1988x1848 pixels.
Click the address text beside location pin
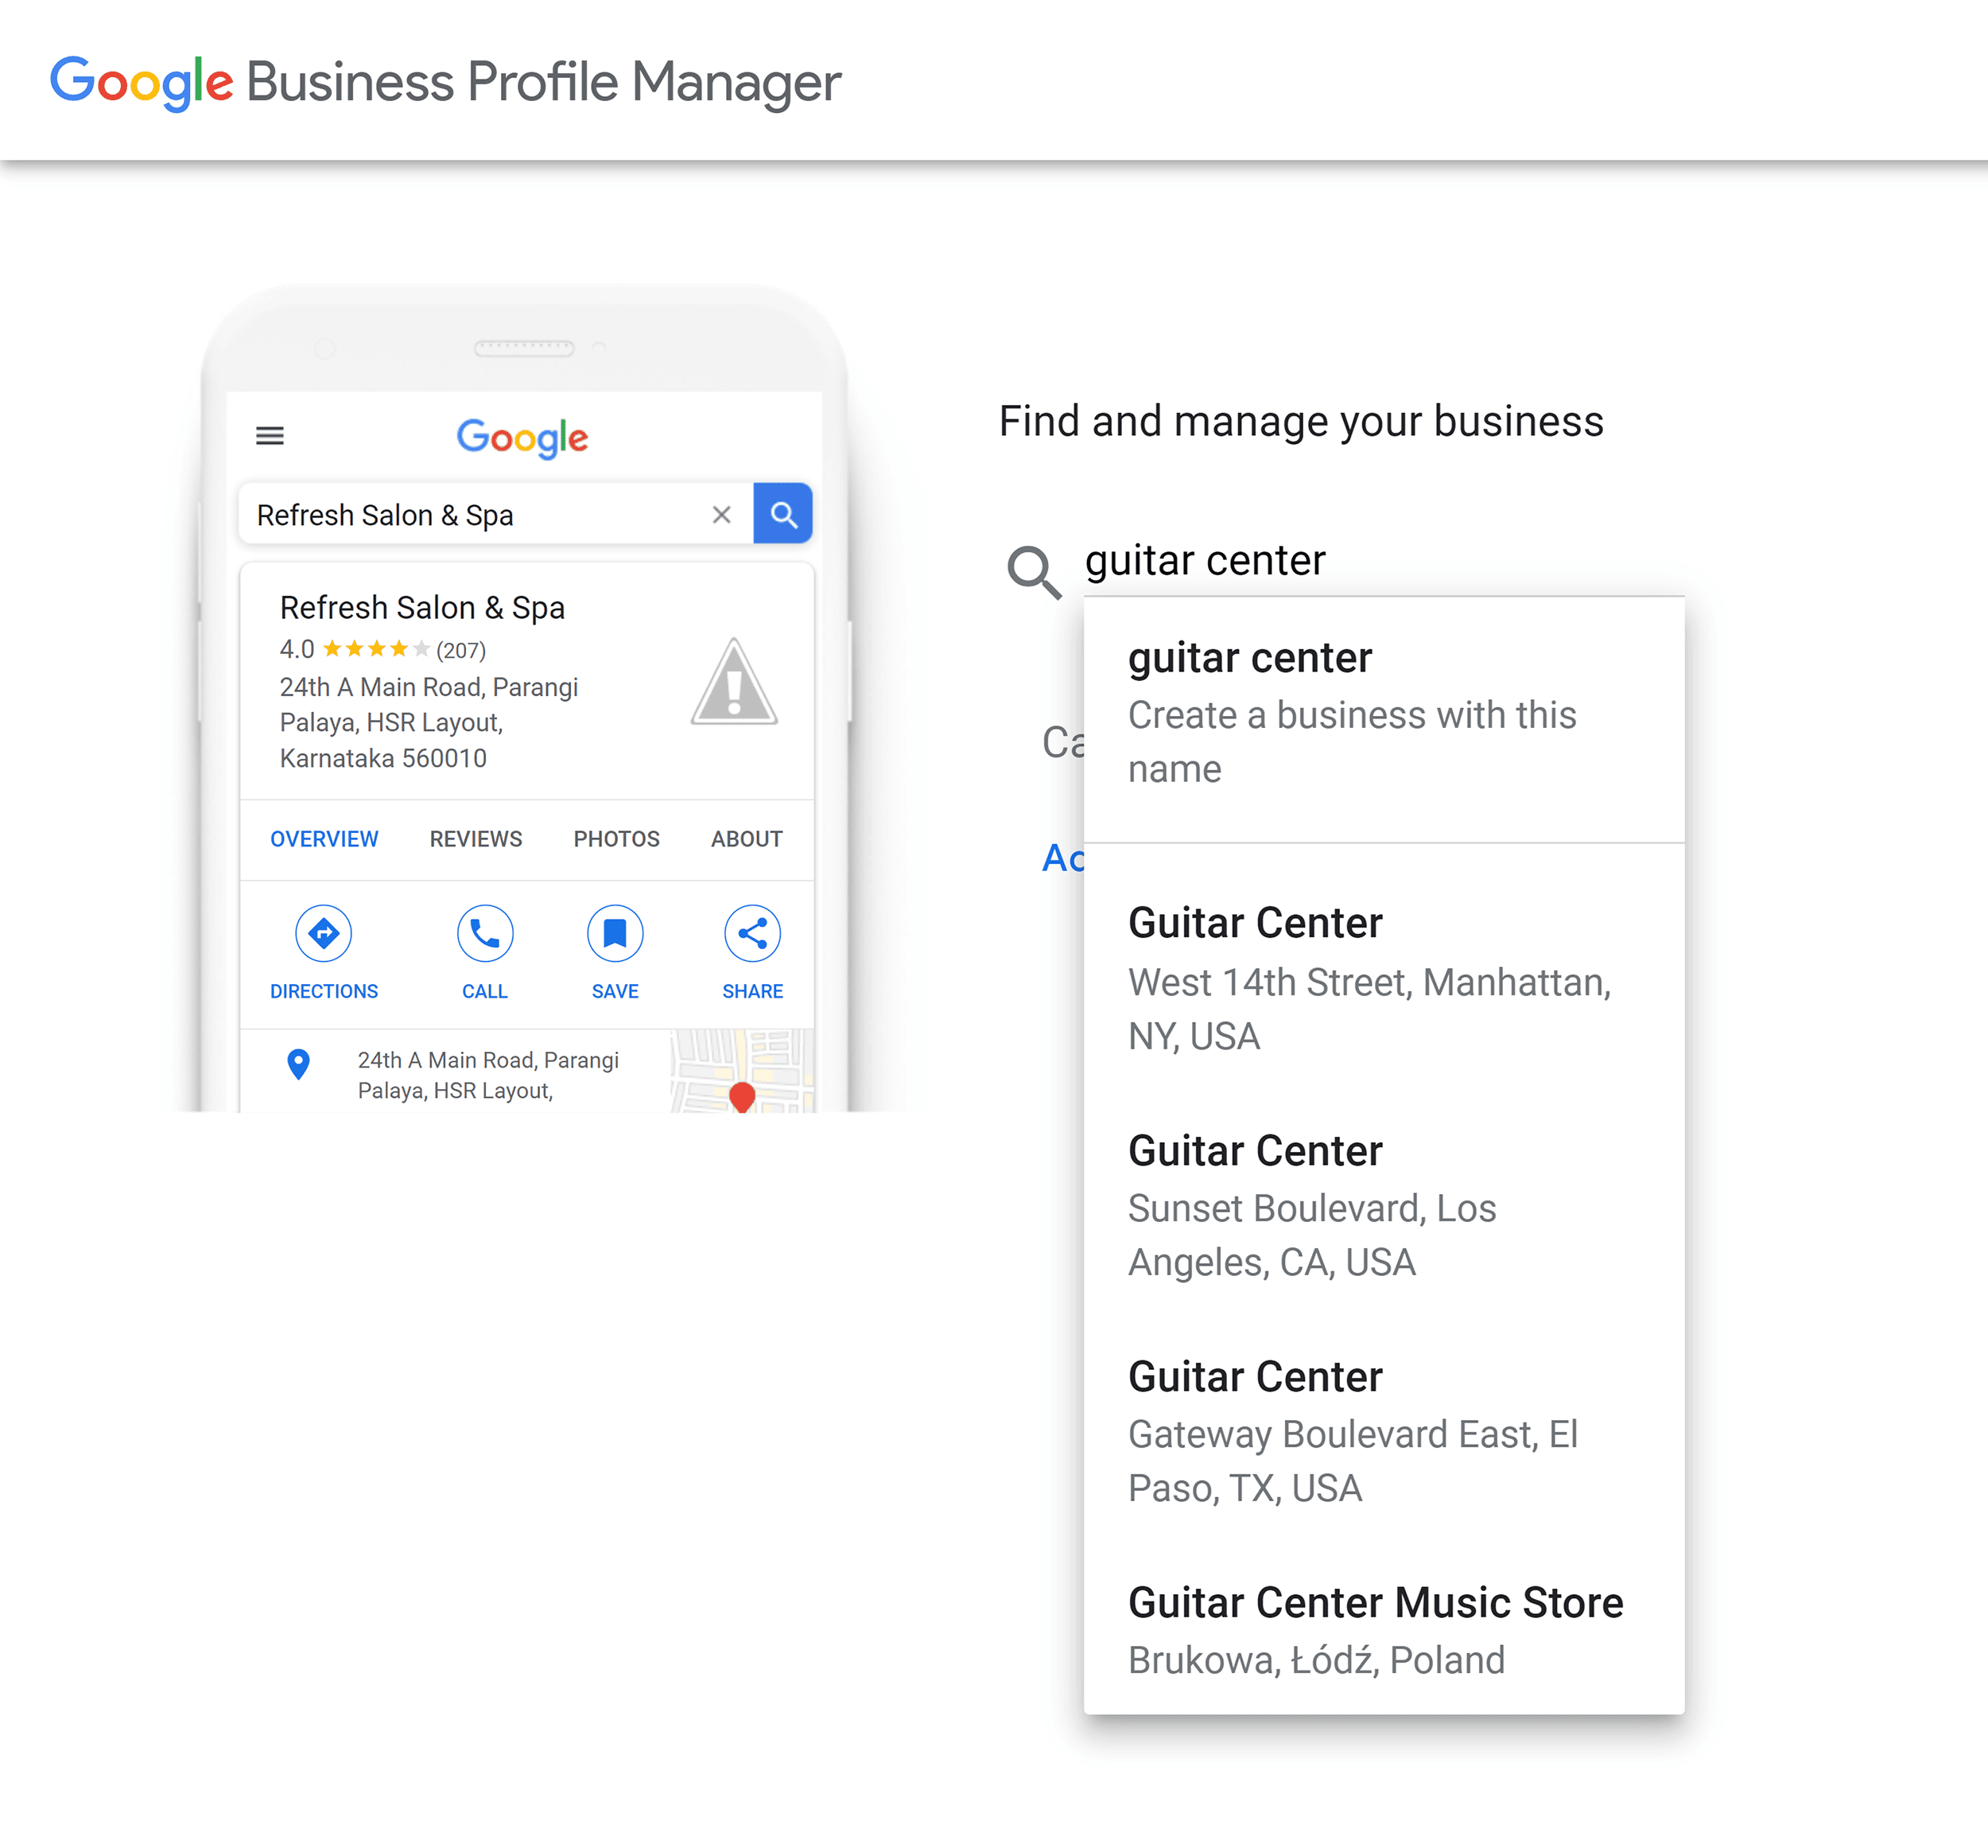[487, 1075]
